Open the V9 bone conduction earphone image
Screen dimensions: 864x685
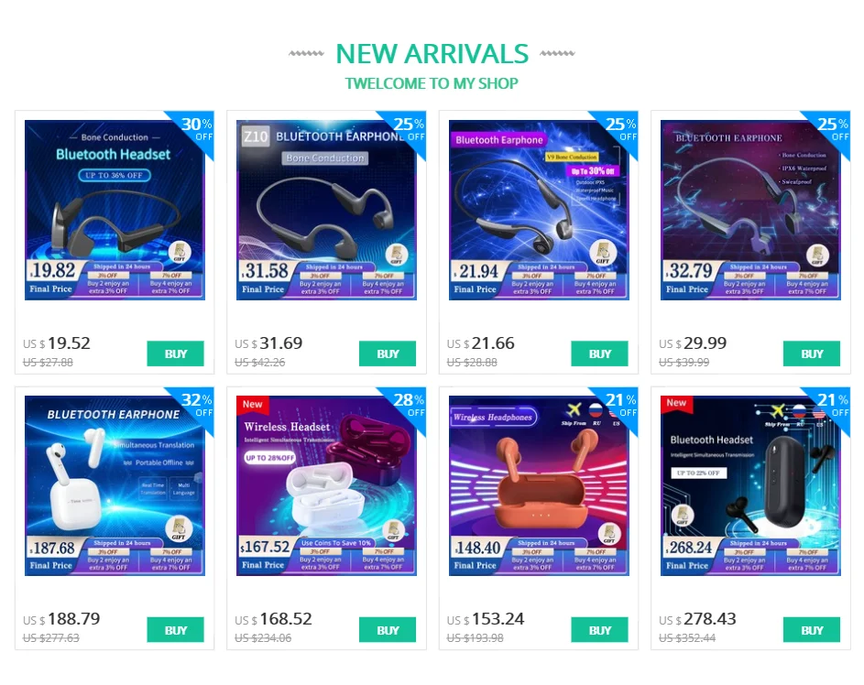[x=539, y=210]
